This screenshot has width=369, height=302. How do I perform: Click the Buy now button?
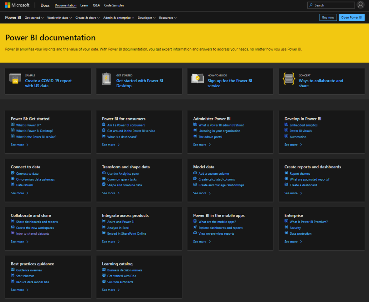pyautogui.click(x=328, y=17)
